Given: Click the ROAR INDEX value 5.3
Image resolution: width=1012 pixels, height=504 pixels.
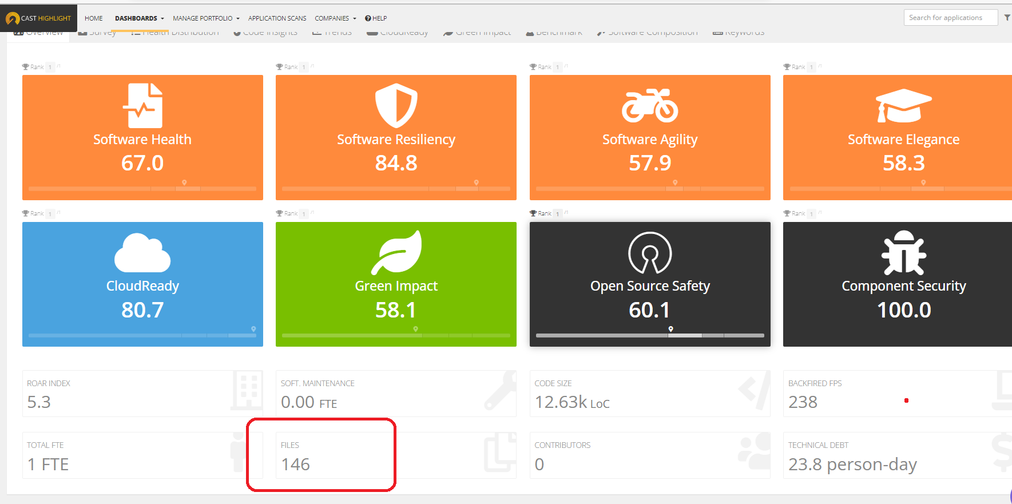Looking at the screenshot, I should [39, 402].
